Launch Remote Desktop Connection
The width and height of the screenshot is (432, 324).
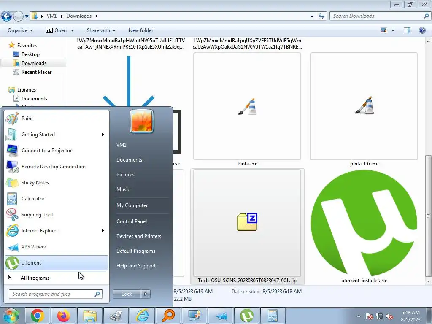(57, 166)
